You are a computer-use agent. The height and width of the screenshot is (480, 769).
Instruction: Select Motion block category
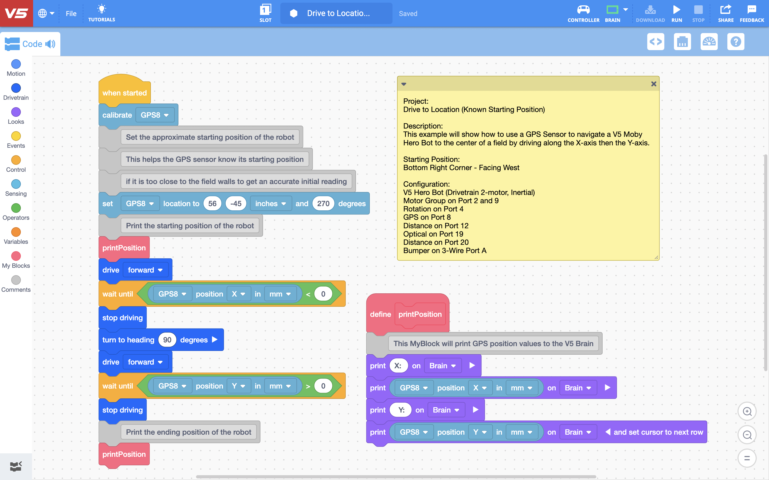pyautogui.click(x=16, y=68)
